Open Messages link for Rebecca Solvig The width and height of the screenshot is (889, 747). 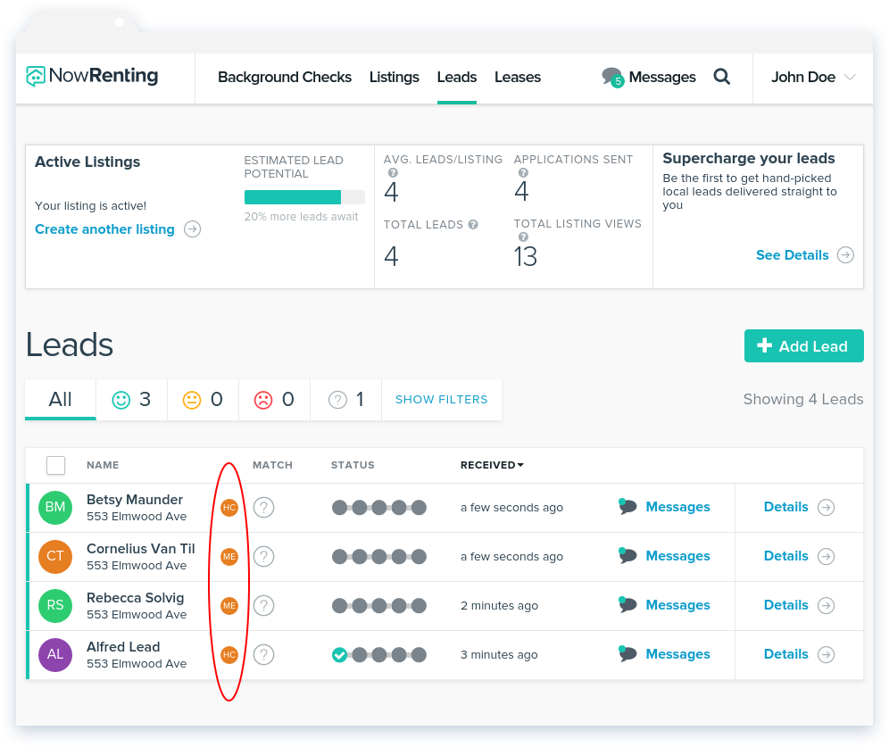click(678, 605)
